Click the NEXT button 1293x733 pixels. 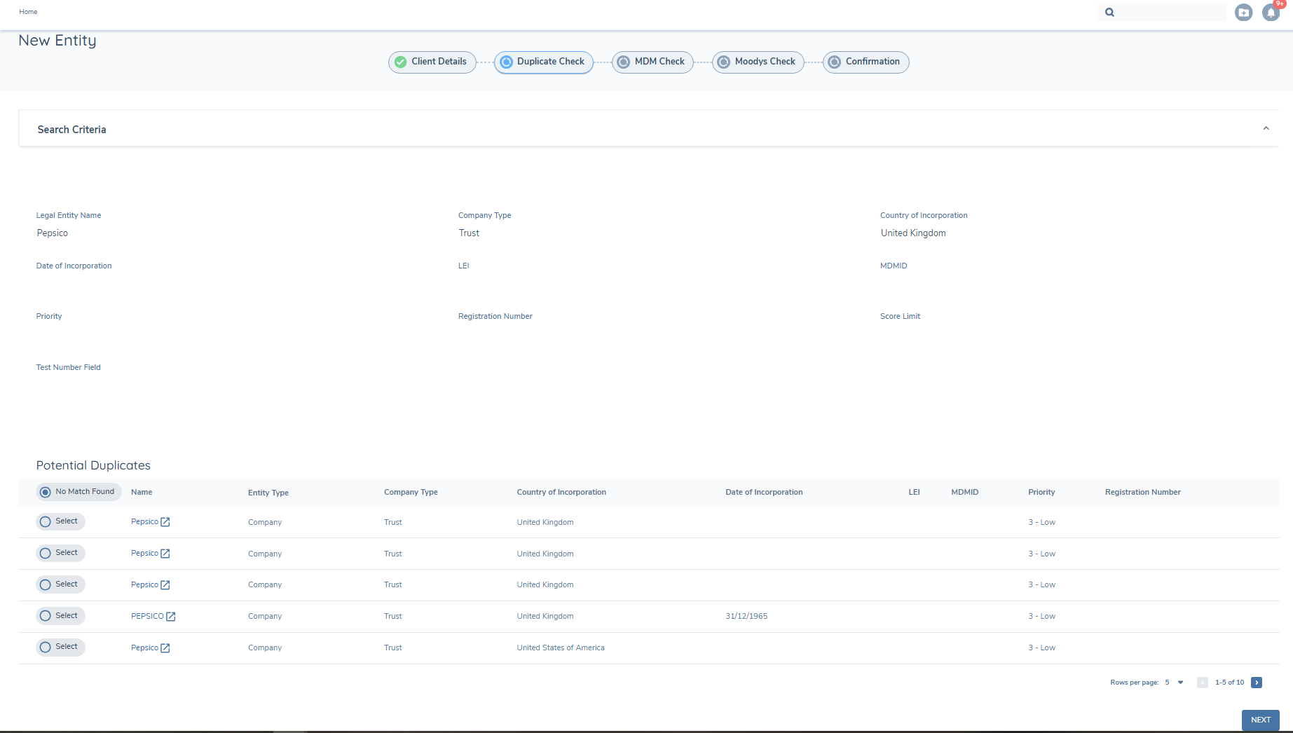tap(1260, 720)
